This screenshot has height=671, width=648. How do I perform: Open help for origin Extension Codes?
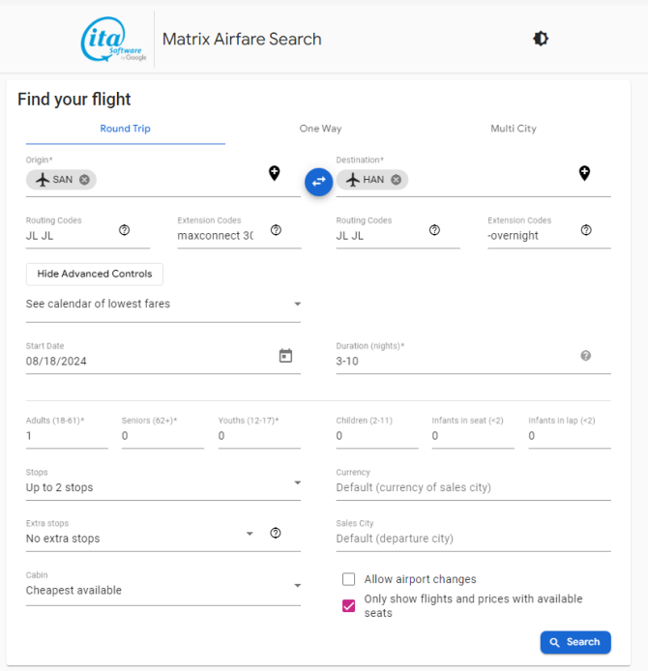(276, 230)
